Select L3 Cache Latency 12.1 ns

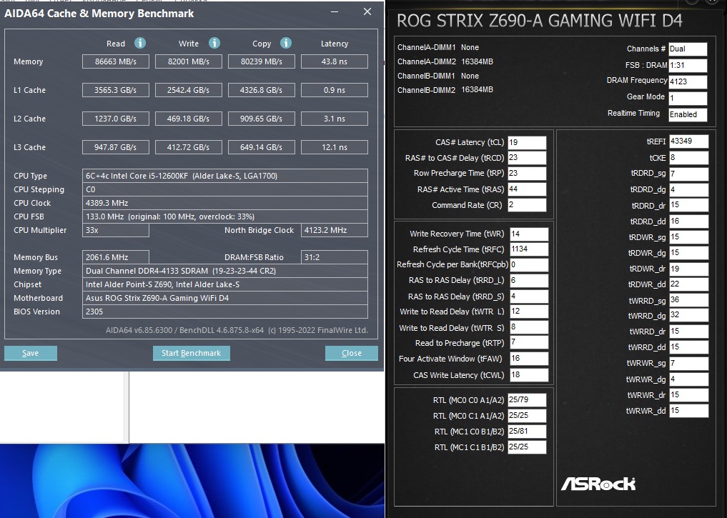(335, 147)
